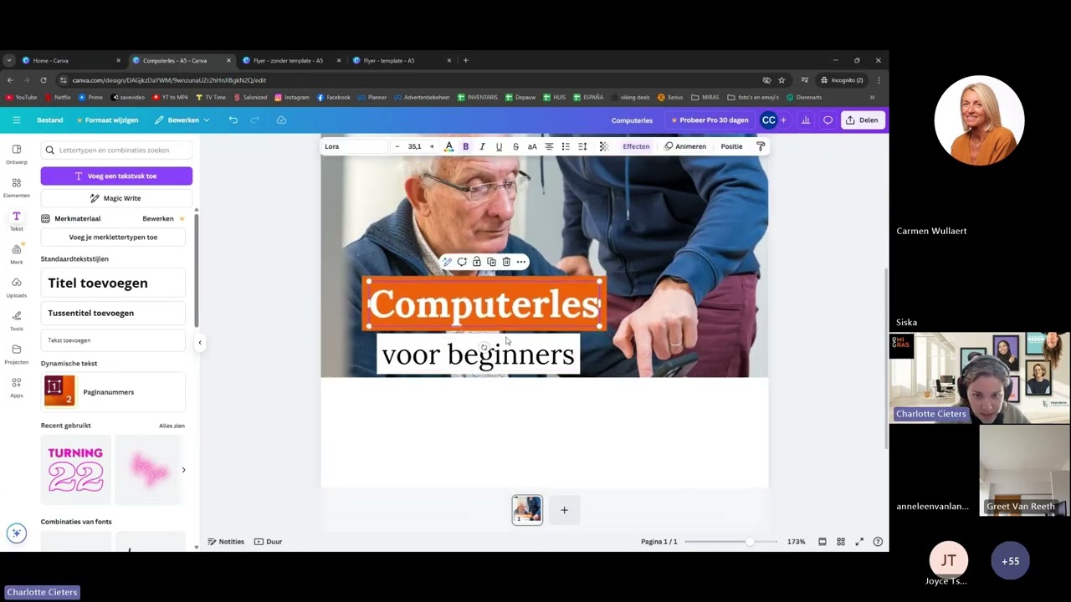
Task: Show next recently used templates arrow
Action: click(x=183, y=470)
